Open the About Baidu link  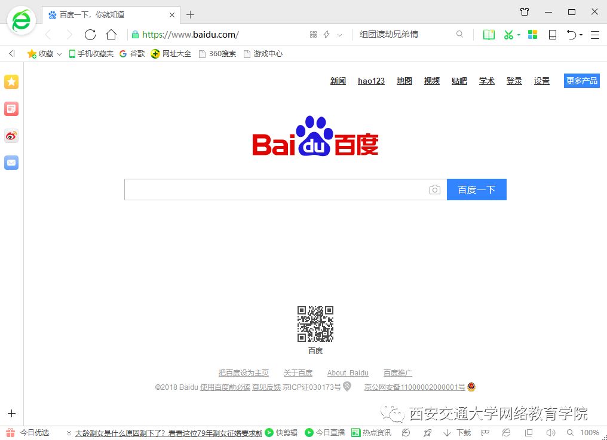(x=348, y=372)
